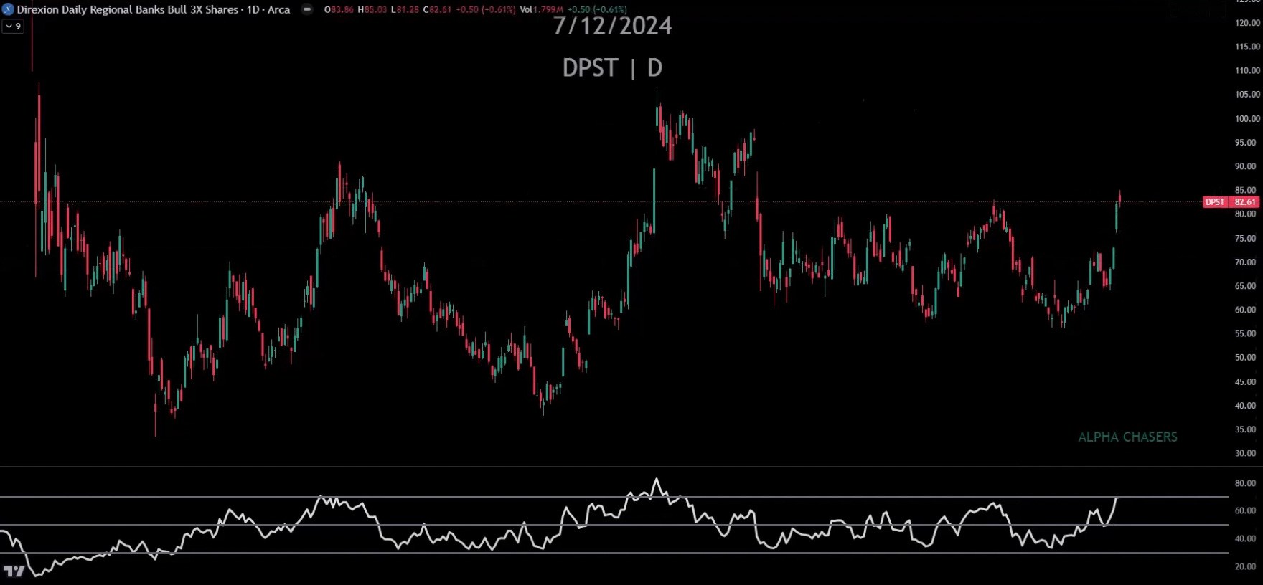Open the TradingView logo in bottom-left corner

[x=14, y=571]
